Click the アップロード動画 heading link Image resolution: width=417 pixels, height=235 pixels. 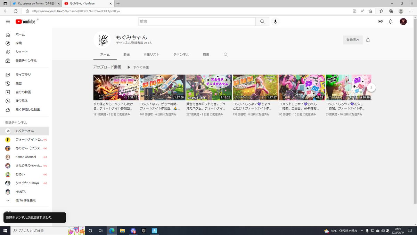(x=107, y=67)
